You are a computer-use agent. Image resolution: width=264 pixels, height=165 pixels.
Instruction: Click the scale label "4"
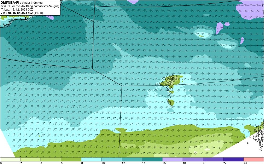click(41, 163)
